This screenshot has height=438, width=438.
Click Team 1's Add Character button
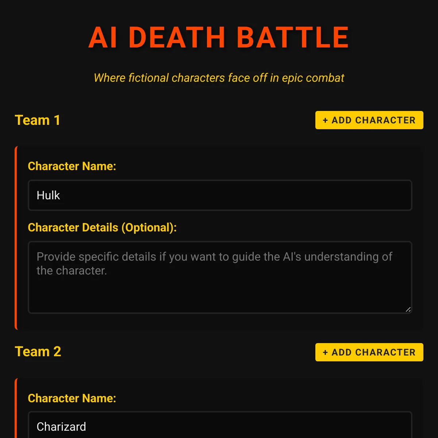369,120
